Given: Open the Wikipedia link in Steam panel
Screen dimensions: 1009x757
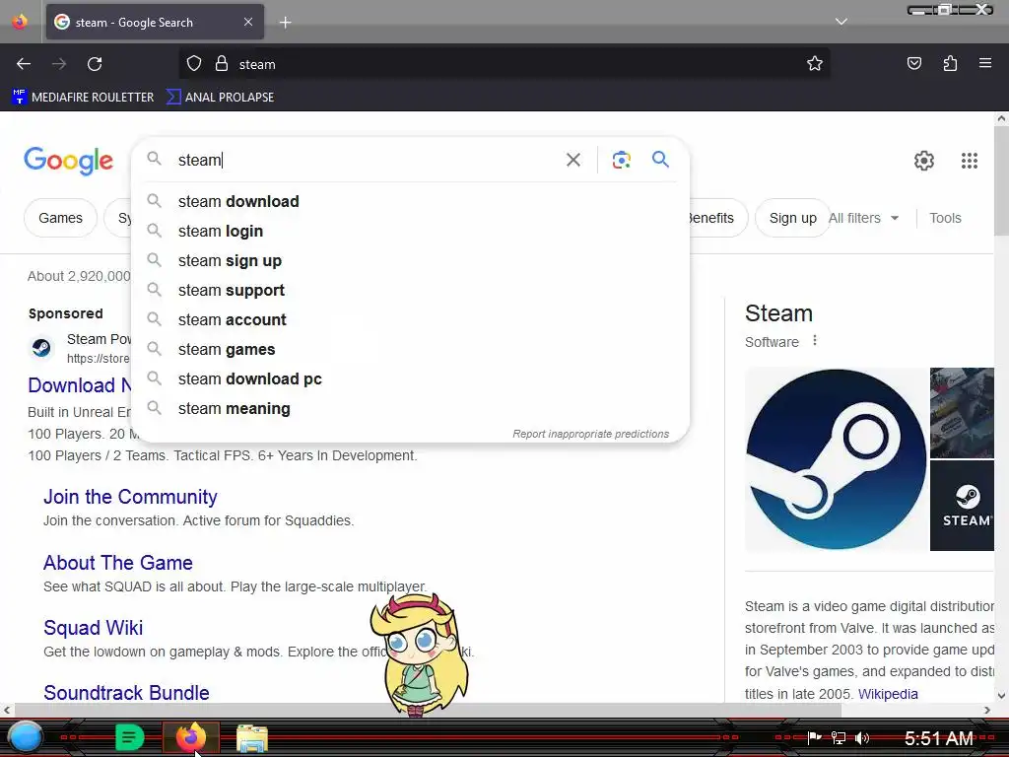Looking at the screenshot, I should click(x=888, y=694).
